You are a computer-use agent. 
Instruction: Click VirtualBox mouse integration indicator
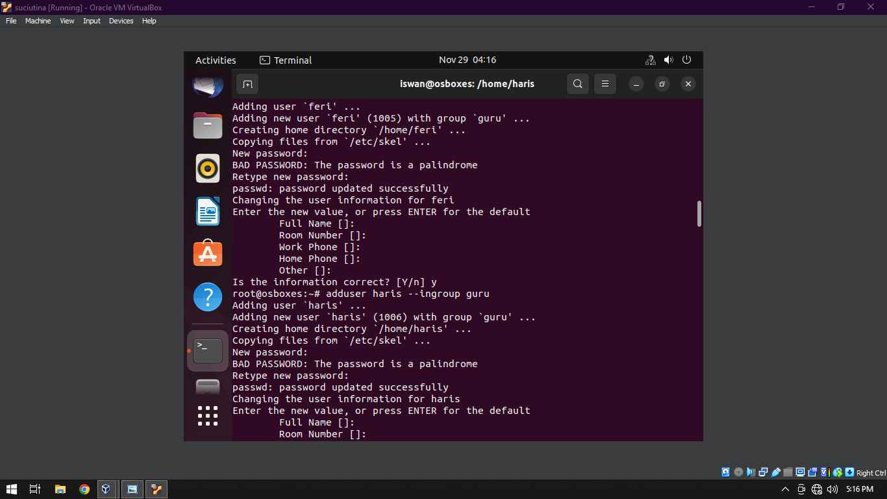coord(838,472)
